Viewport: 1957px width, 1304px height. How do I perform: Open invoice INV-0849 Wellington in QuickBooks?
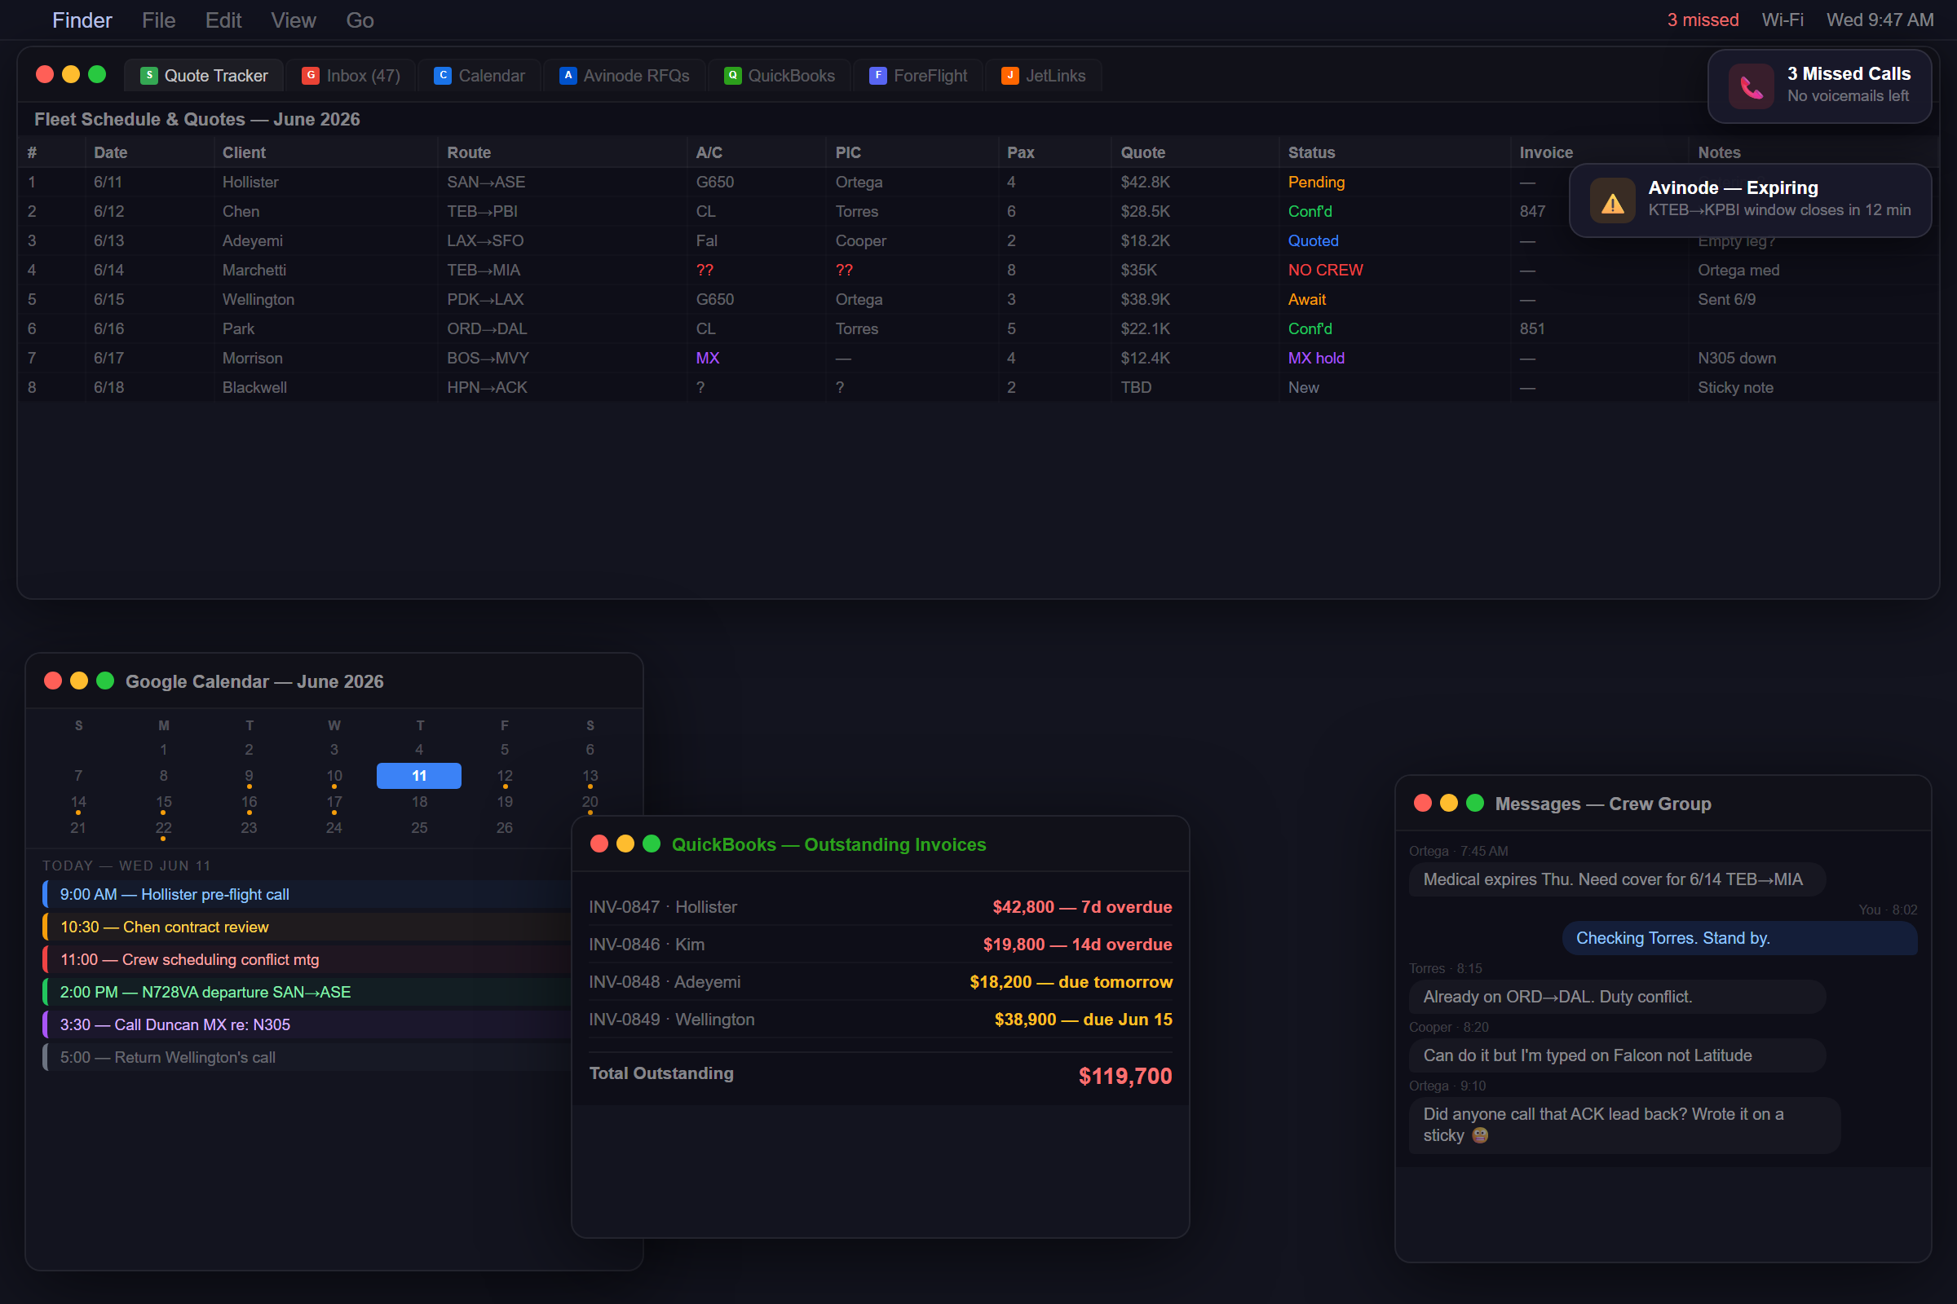[881, 1020]
